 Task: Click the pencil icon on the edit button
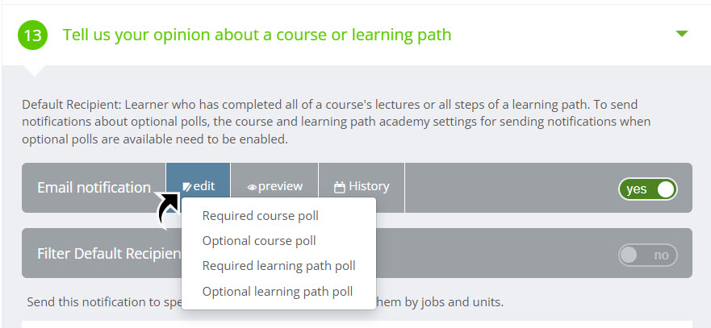click(x=186, y=187)
